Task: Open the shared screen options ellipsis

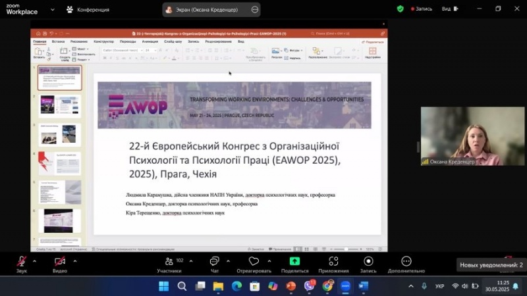Action: pyautogui.click(x=254, y=9)
